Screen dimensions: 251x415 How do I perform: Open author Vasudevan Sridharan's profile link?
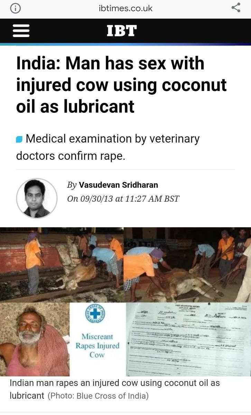point(119,185)
